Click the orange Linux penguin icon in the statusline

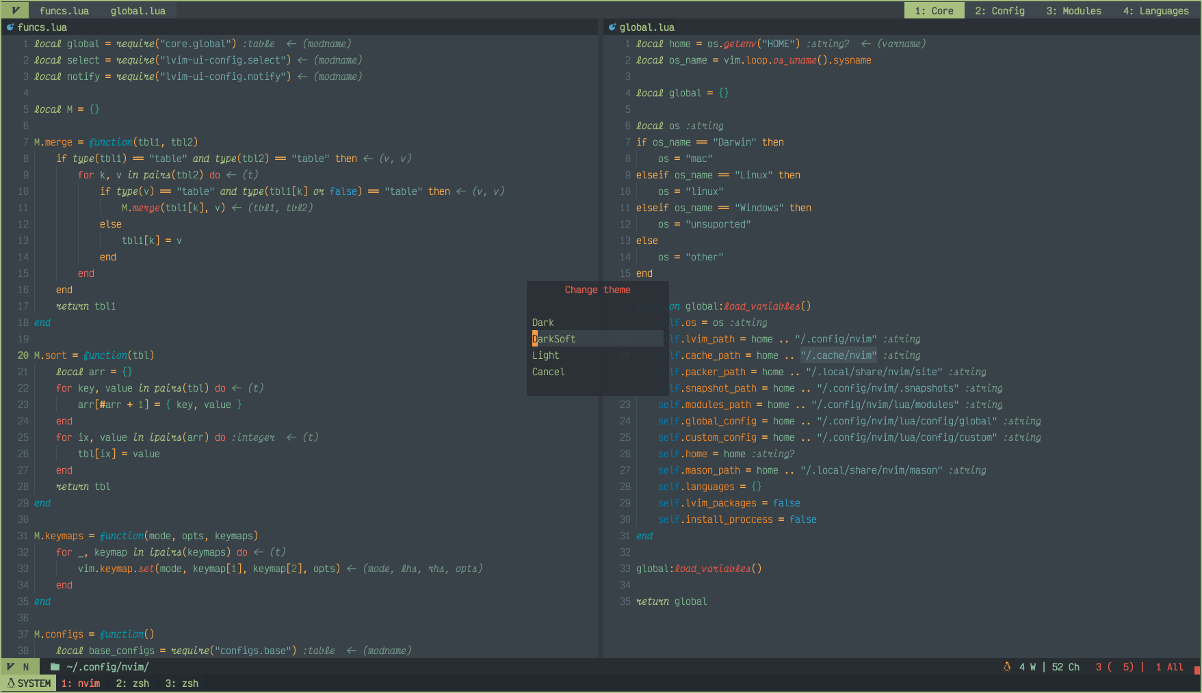[1007, 666]
